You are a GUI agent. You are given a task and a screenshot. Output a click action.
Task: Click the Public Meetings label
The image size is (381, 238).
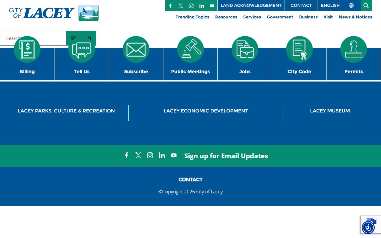[190, 72]
